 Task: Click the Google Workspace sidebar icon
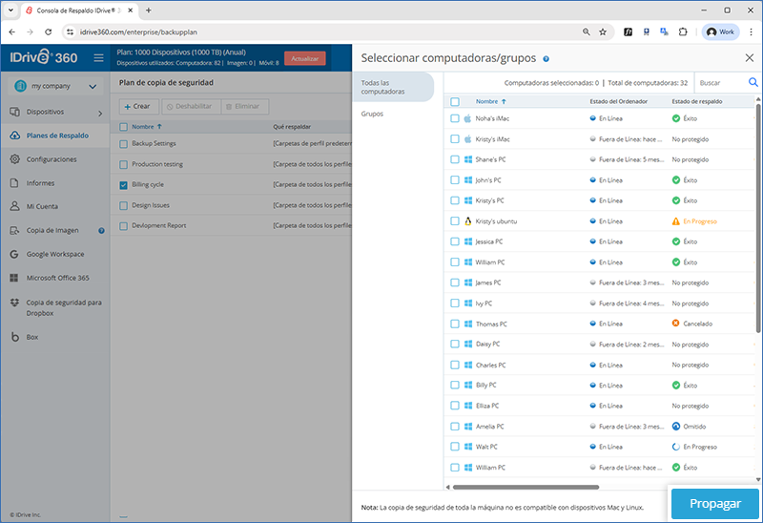[15, 254]
